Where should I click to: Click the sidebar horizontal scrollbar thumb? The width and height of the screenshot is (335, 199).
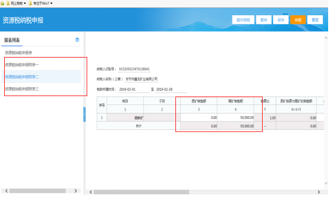tap(38, 191)
